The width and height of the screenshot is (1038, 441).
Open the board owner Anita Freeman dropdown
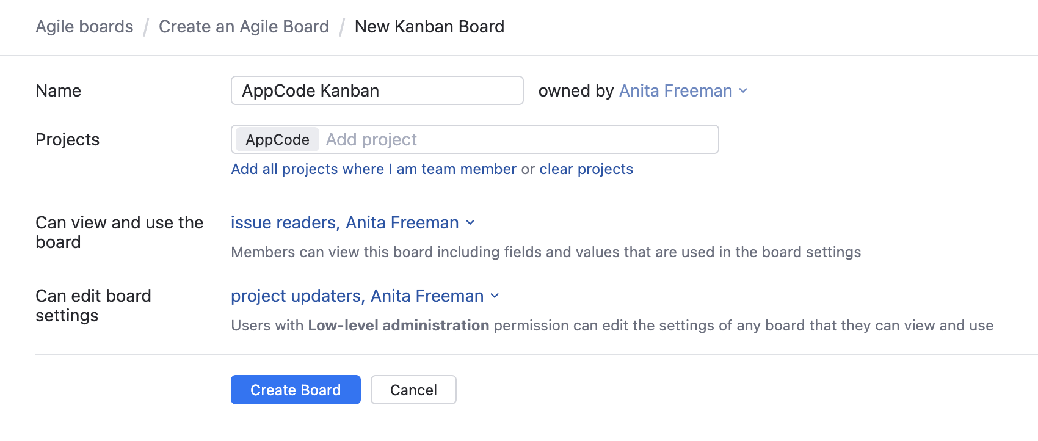tap(675, 91)
